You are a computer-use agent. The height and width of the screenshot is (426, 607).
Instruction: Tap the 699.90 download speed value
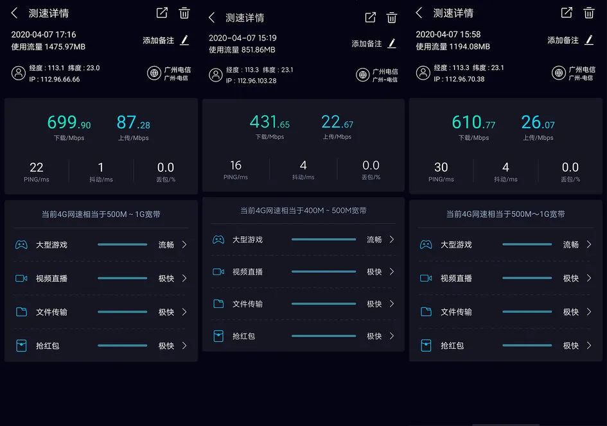coord(69,122)
